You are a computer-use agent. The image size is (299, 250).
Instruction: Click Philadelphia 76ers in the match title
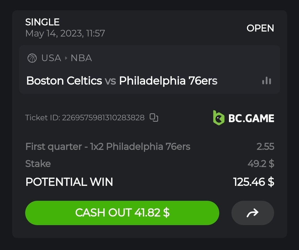(x=168, y=81)
